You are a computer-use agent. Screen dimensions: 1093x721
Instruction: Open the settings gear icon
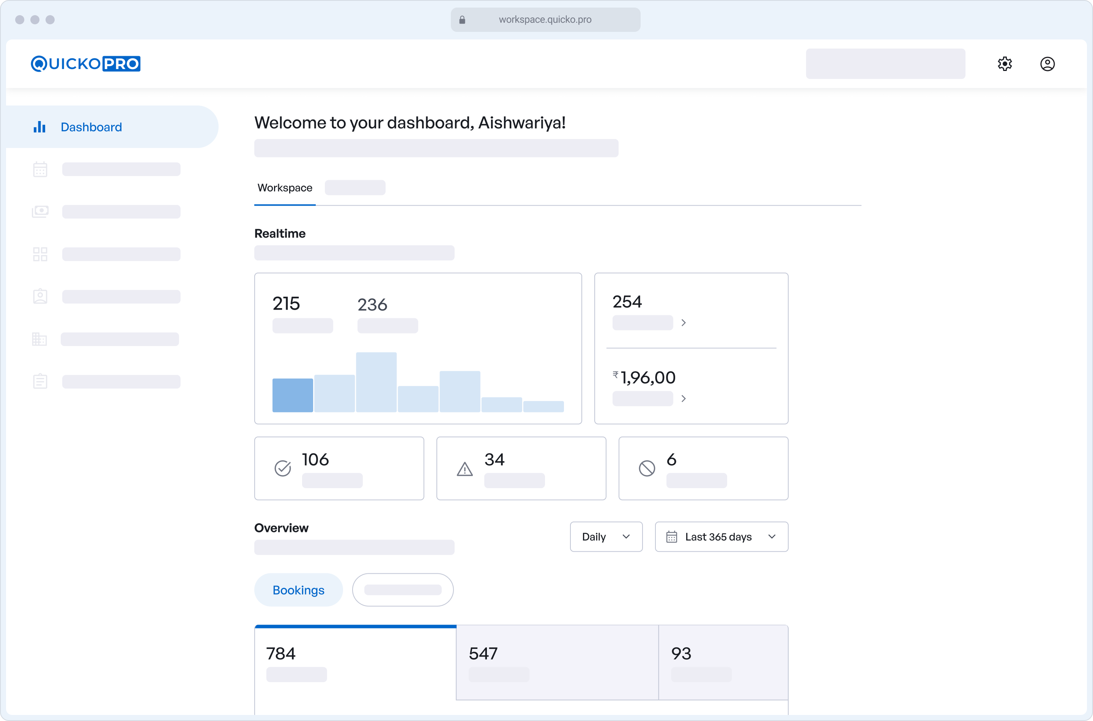tap(1005, 63)
